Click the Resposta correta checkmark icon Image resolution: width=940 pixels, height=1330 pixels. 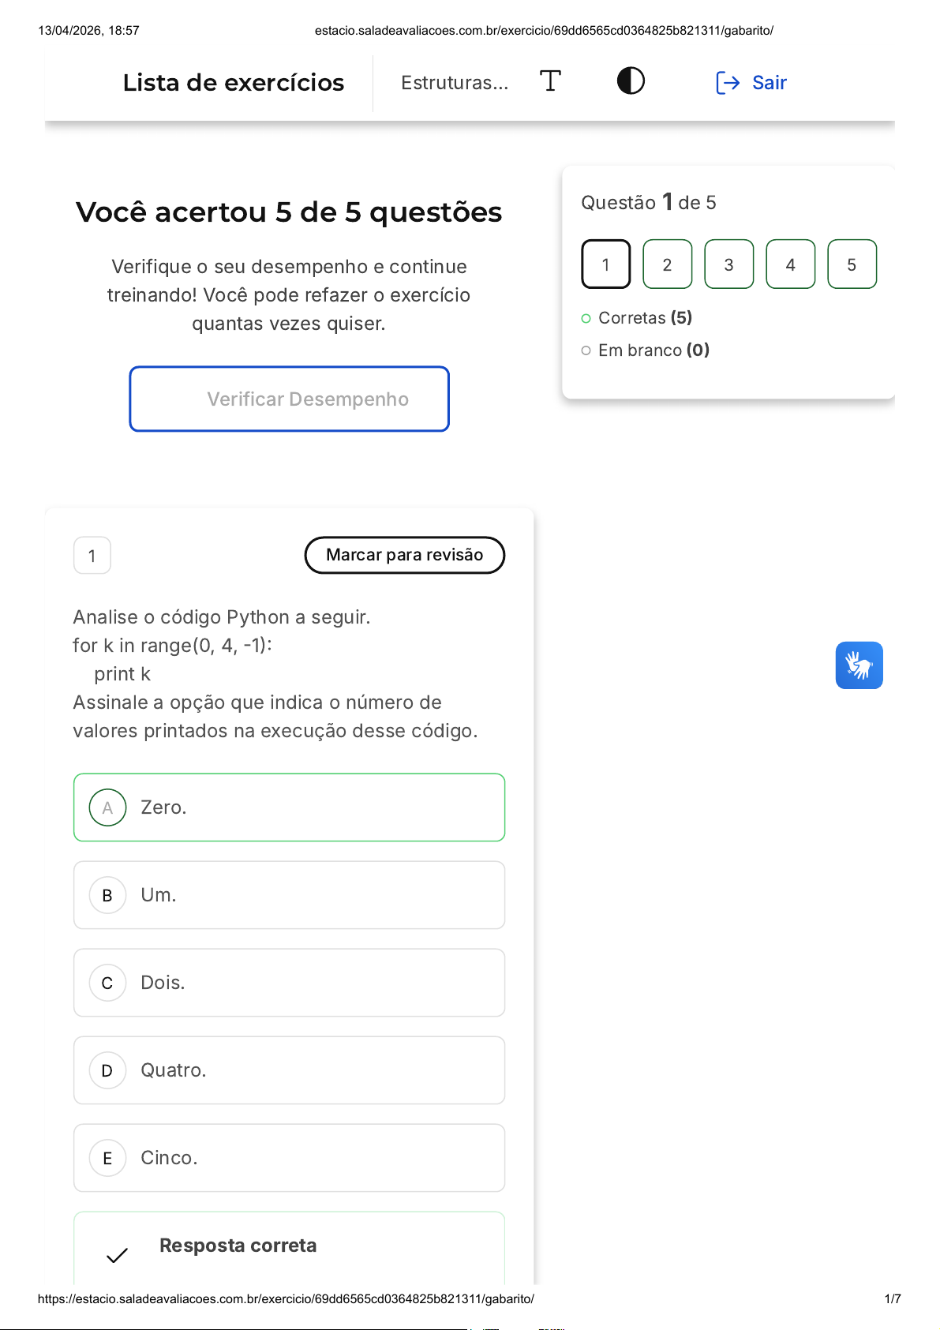tap(117, 1255)
